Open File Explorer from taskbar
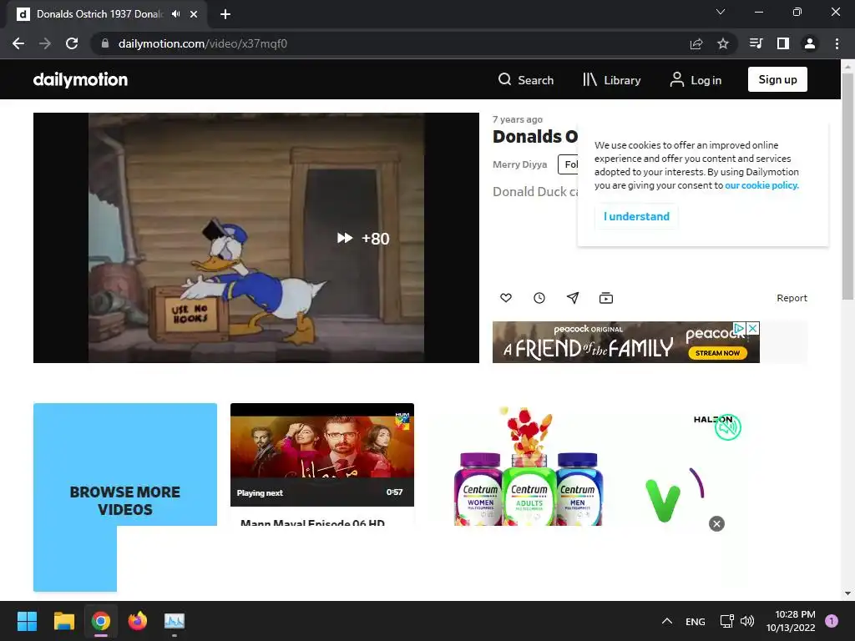855x641 pixels. pos(63,621)
